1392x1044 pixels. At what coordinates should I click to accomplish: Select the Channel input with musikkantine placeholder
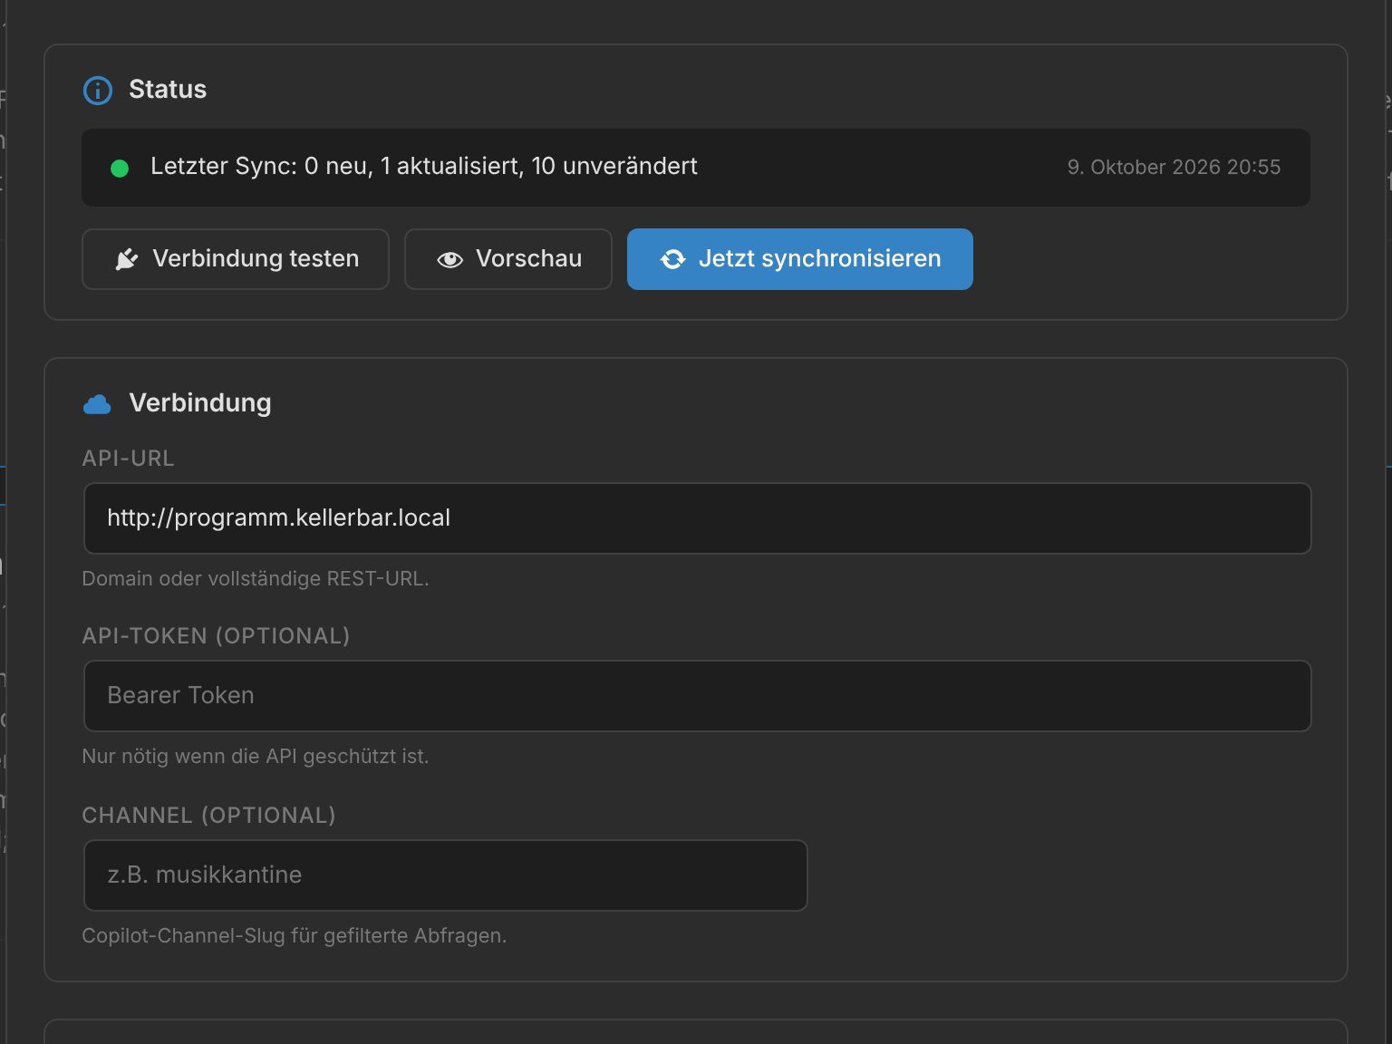(x=446, y=875)
